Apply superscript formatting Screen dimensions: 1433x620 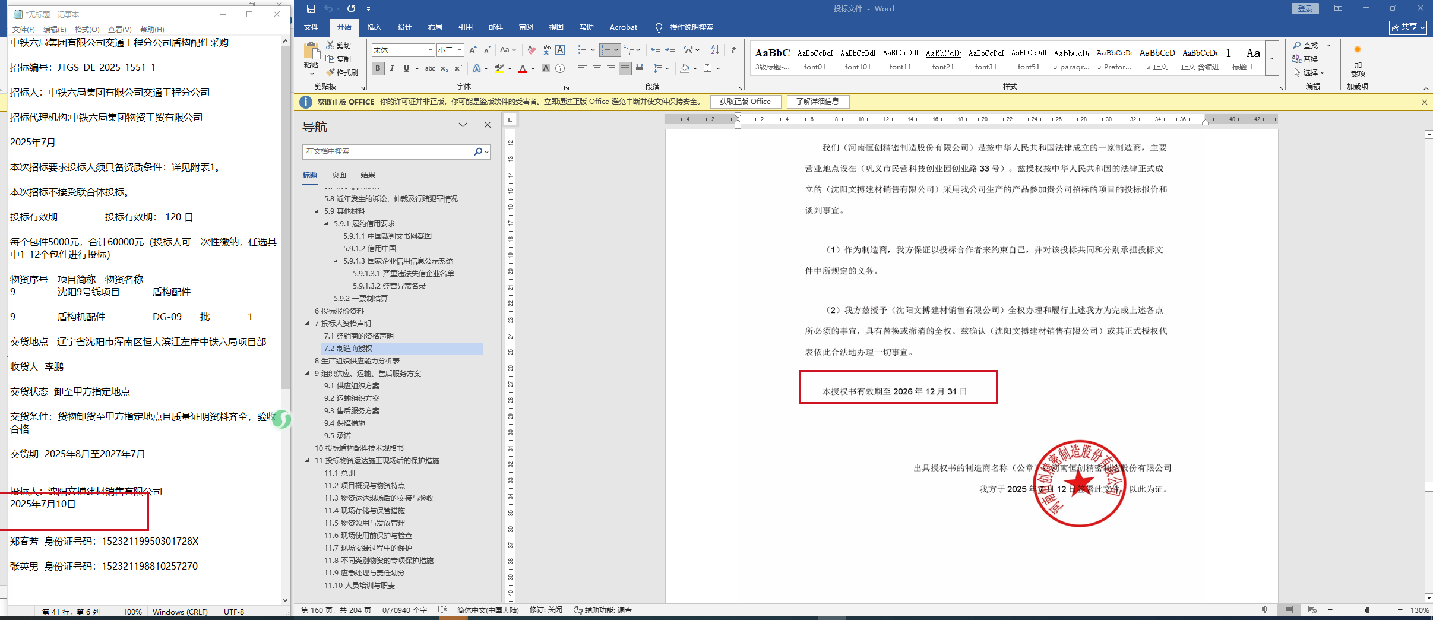(x=458, y=69)
